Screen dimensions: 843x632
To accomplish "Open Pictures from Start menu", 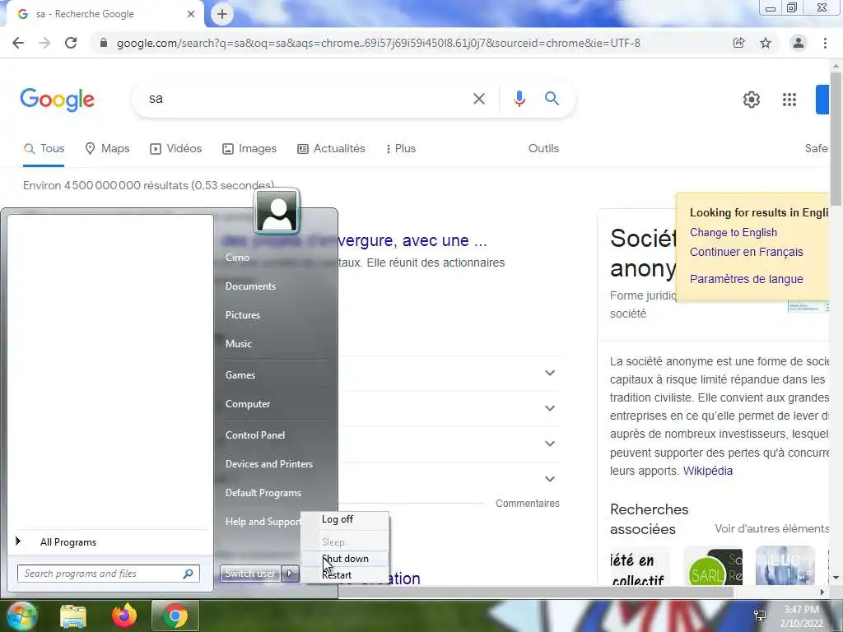I will coord(243,315).
